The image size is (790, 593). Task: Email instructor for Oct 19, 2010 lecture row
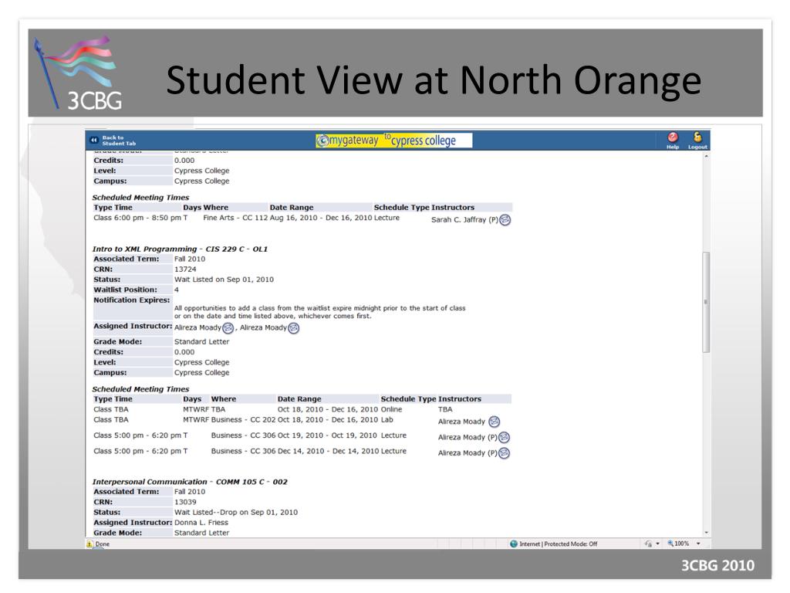tap(504, 437)
